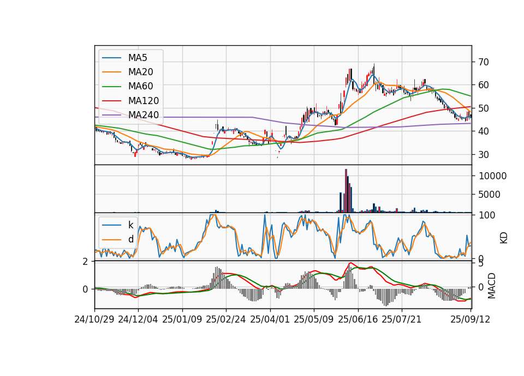The image size is (524, 376).
Task: Click the MA5 legend label
Action: click(138, 58)
